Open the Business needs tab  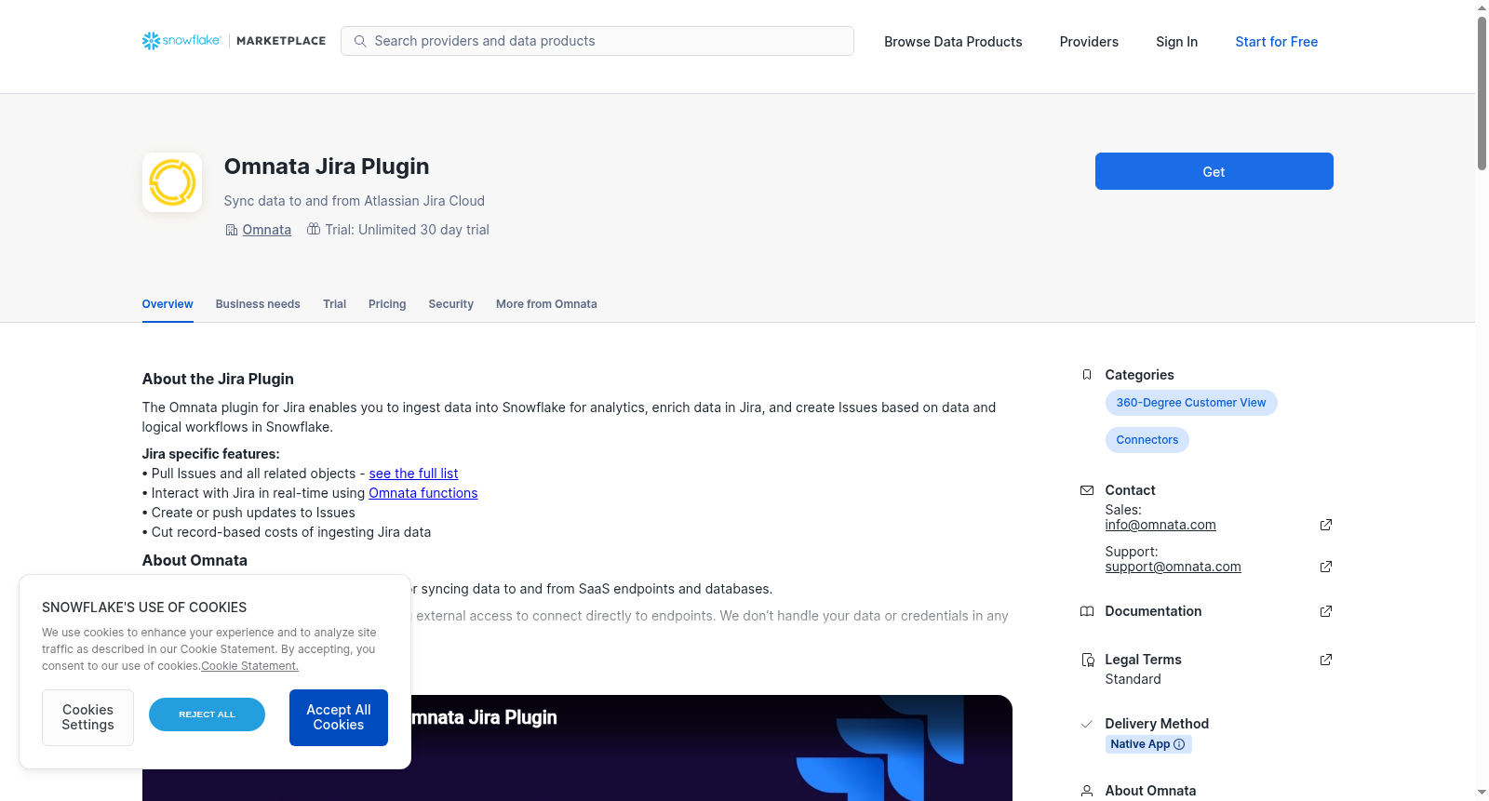[x=258, y=304]
